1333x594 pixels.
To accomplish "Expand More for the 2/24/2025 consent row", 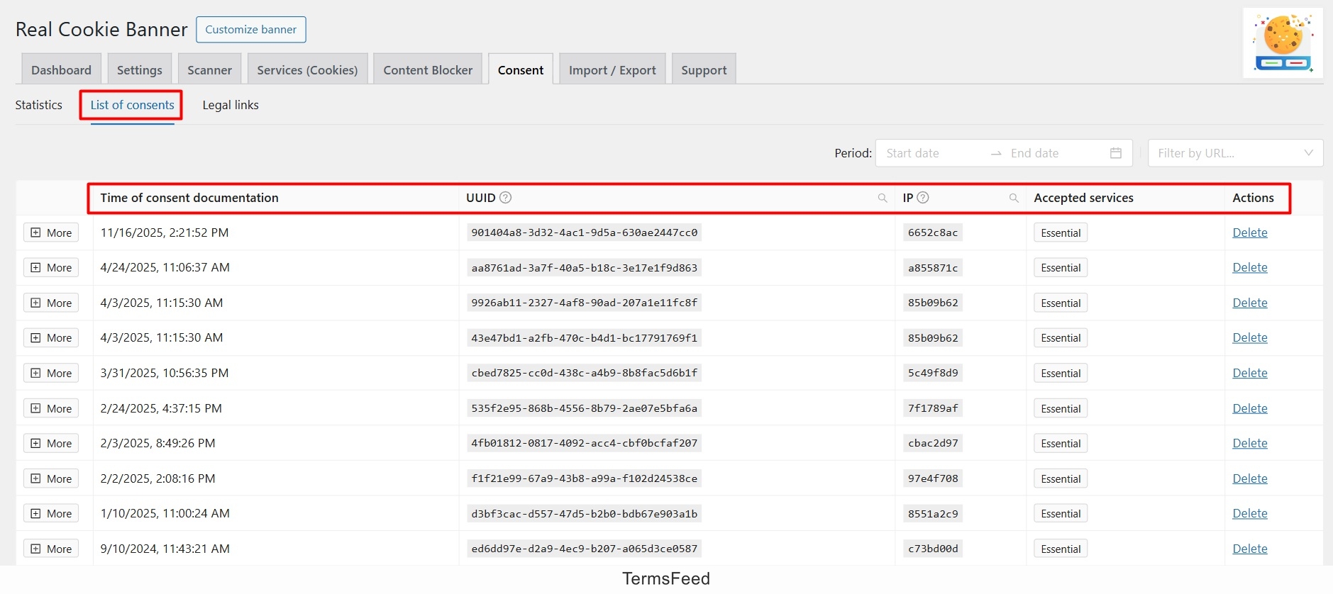I will pos(51,408).
